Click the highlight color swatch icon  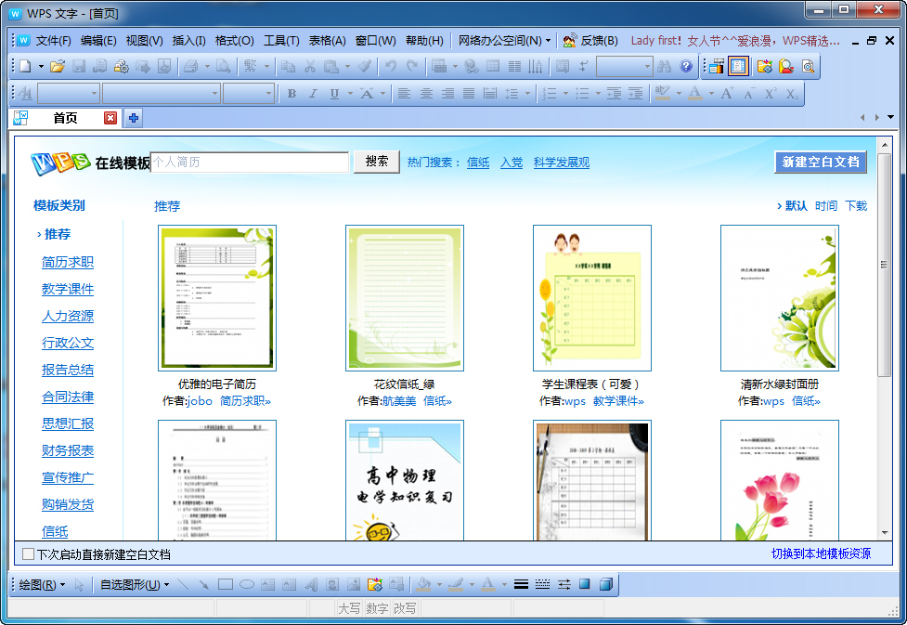pyautogui.click(x=663, y=93)
